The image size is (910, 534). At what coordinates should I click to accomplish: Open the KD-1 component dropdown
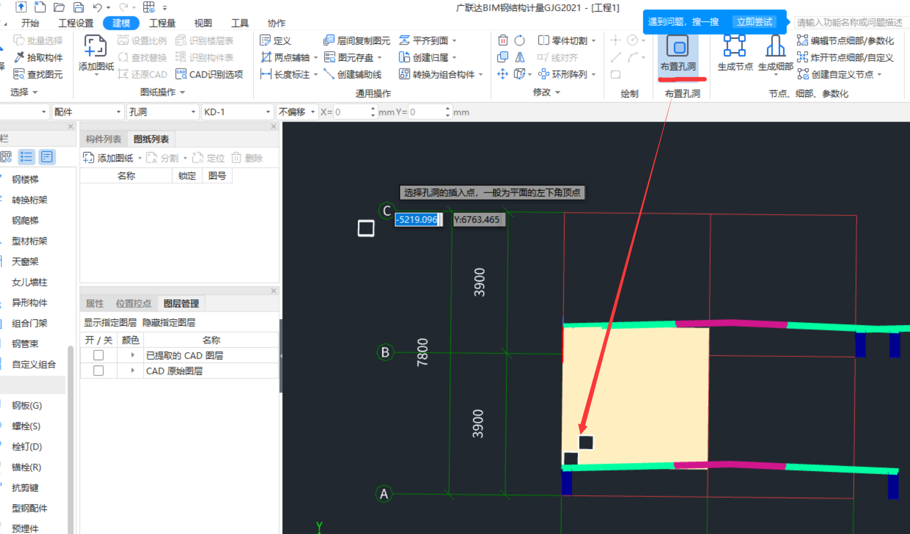237,112
